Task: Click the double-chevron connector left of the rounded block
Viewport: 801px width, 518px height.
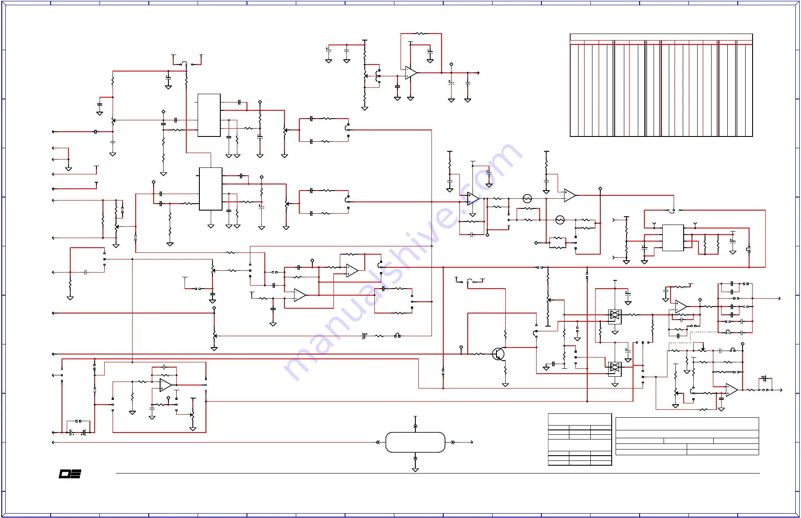Action: click(x=378, y=442)
